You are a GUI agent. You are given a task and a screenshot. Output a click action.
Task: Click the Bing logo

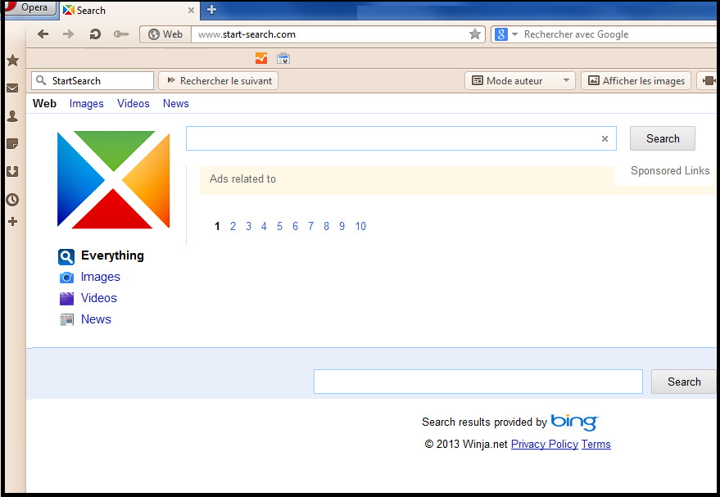click(574, 422)
